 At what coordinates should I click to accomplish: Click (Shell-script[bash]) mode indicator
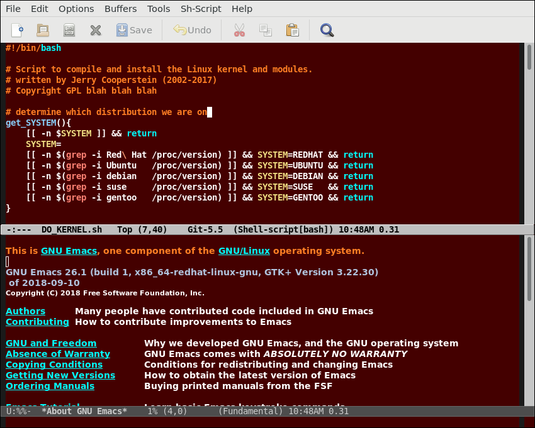pyautogui.click(x=283, y=229)
